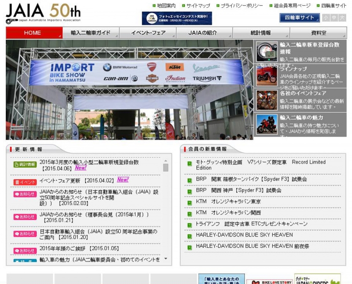Open the サイトマップ link

[198, 5]
